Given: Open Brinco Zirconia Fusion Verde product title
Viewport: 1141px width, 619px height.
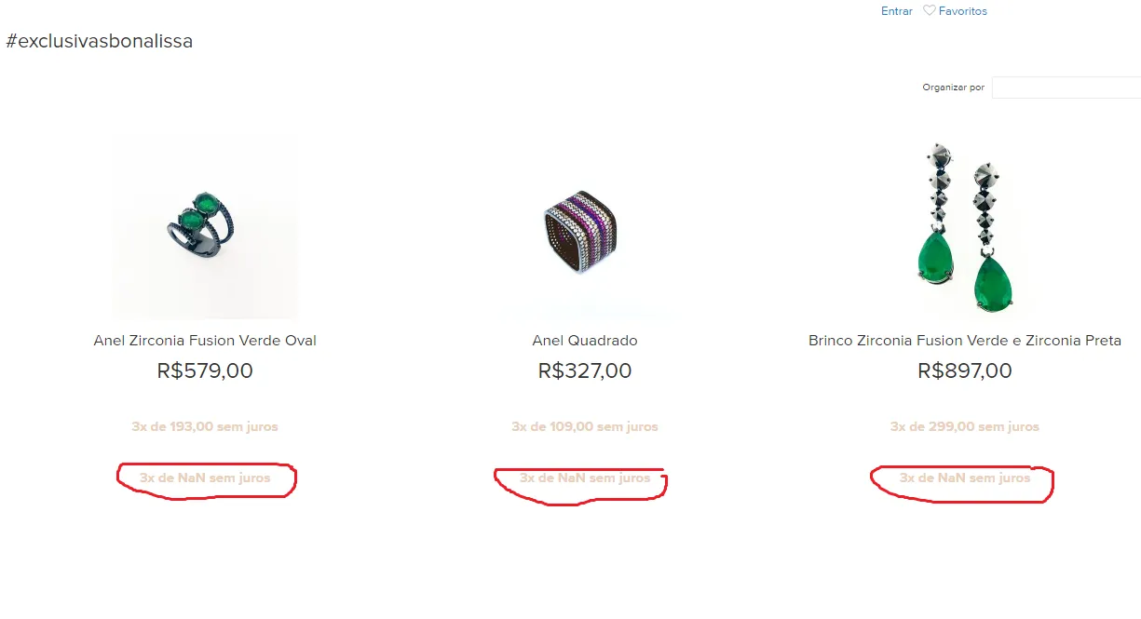Looking at the screenshot, I should pos(964,341).
